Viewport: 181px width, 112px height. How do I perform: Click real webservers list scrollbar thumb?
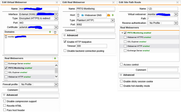(x=56, y=70)
